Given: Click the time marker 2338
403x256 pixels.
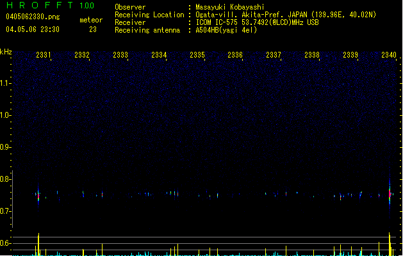Looking at the screenshot, I should coord(312,55).
